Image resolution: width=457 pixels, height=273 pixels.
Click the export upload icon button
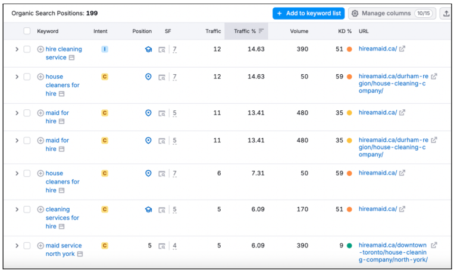pyautogui.click(x=447, y=13)
